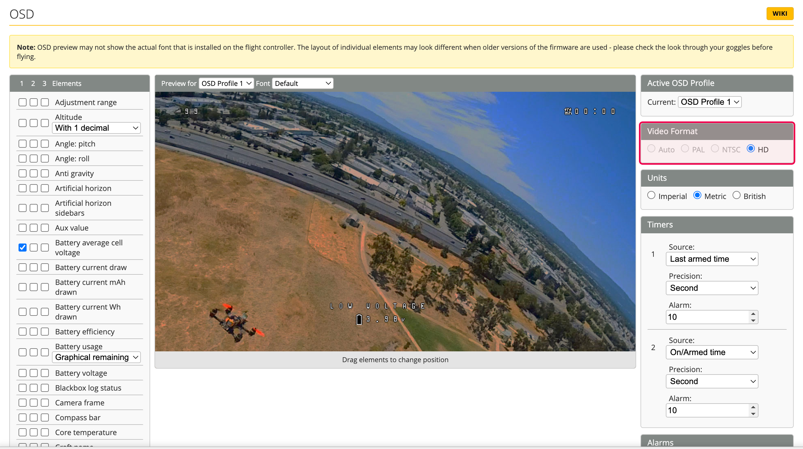This screenshot has width=803, height=449.
Task: Click the flight timer icon in preview
Action: click(x=568, y=111)
